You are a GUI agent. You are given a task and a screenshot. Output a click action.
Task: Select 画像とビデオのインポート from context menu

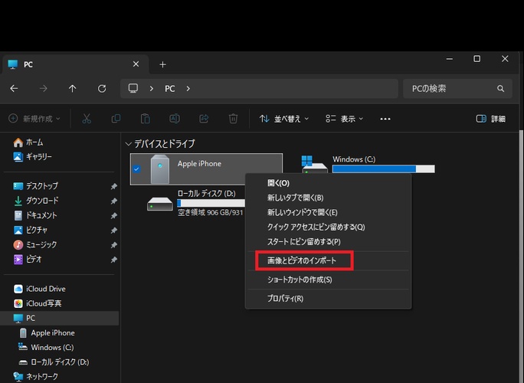coord(302,261)
